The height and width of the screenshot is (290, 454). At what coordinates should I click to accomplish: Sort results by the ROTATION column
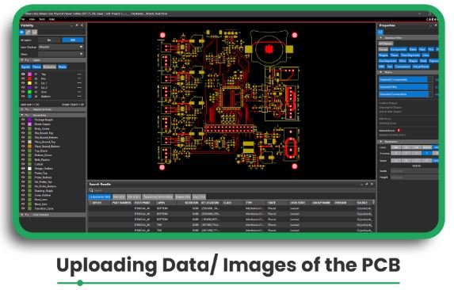(192, 203)
